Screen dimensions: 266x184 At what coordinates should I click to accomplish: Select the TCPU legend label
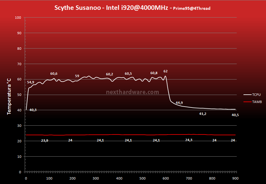(256, 95)
